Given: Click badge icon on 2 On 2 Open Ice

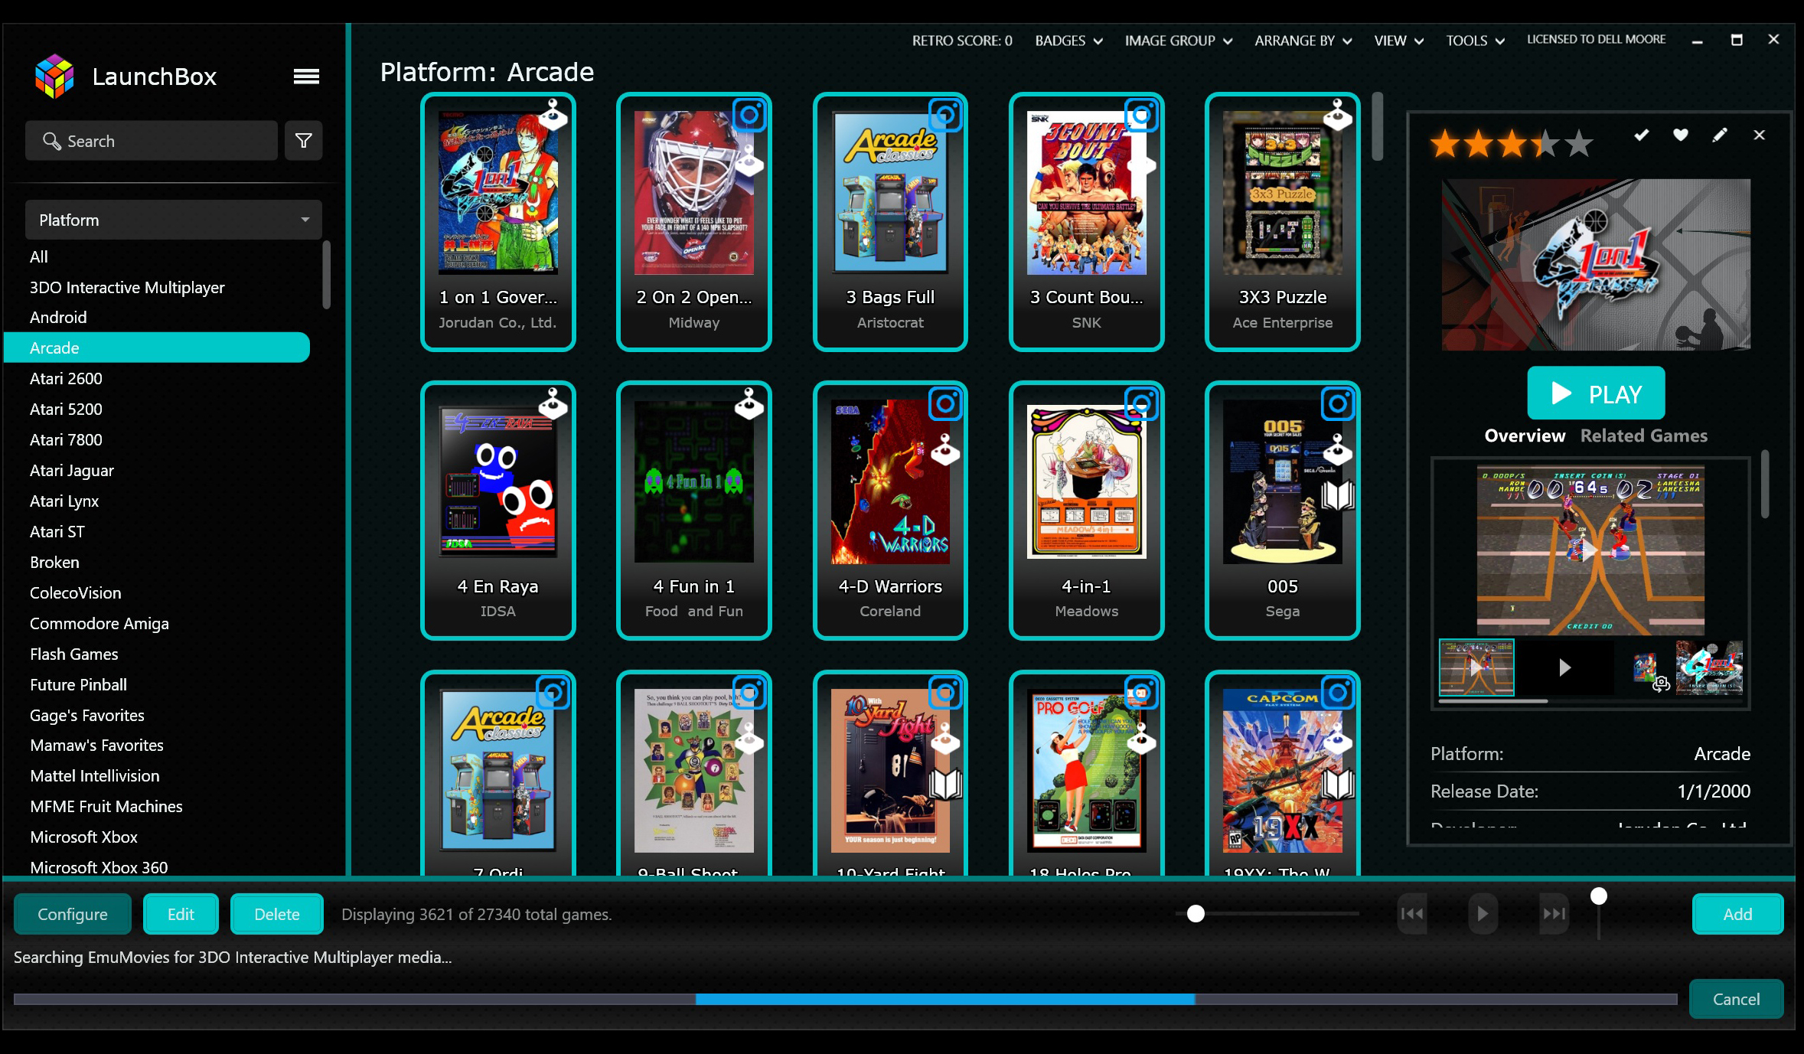Looking at the screenshot, I should [x=749, y=115].
